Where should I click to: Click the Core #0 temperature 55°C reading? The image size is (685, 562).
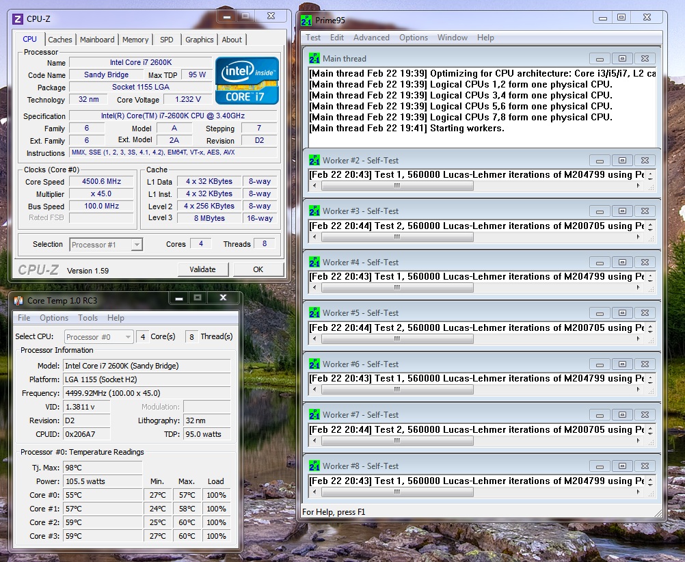click(103, 495)
